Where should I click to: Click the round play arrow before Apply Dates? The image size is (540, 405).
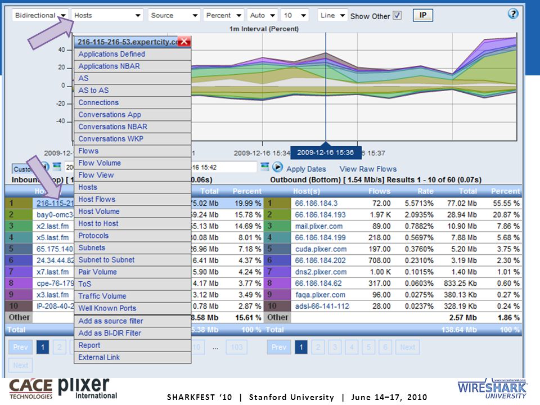pos(277,168)
